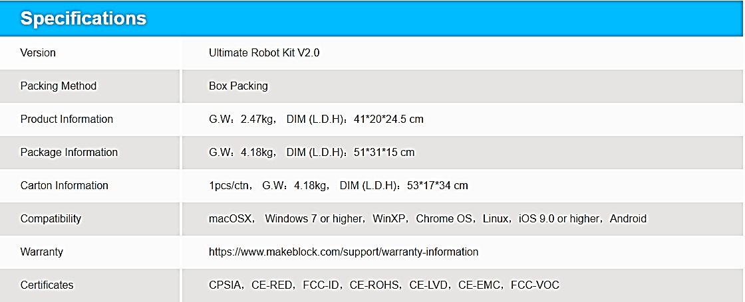Click the Compatibility row label
This screenshot has height=302, width=745.
[x=51, y=218]
